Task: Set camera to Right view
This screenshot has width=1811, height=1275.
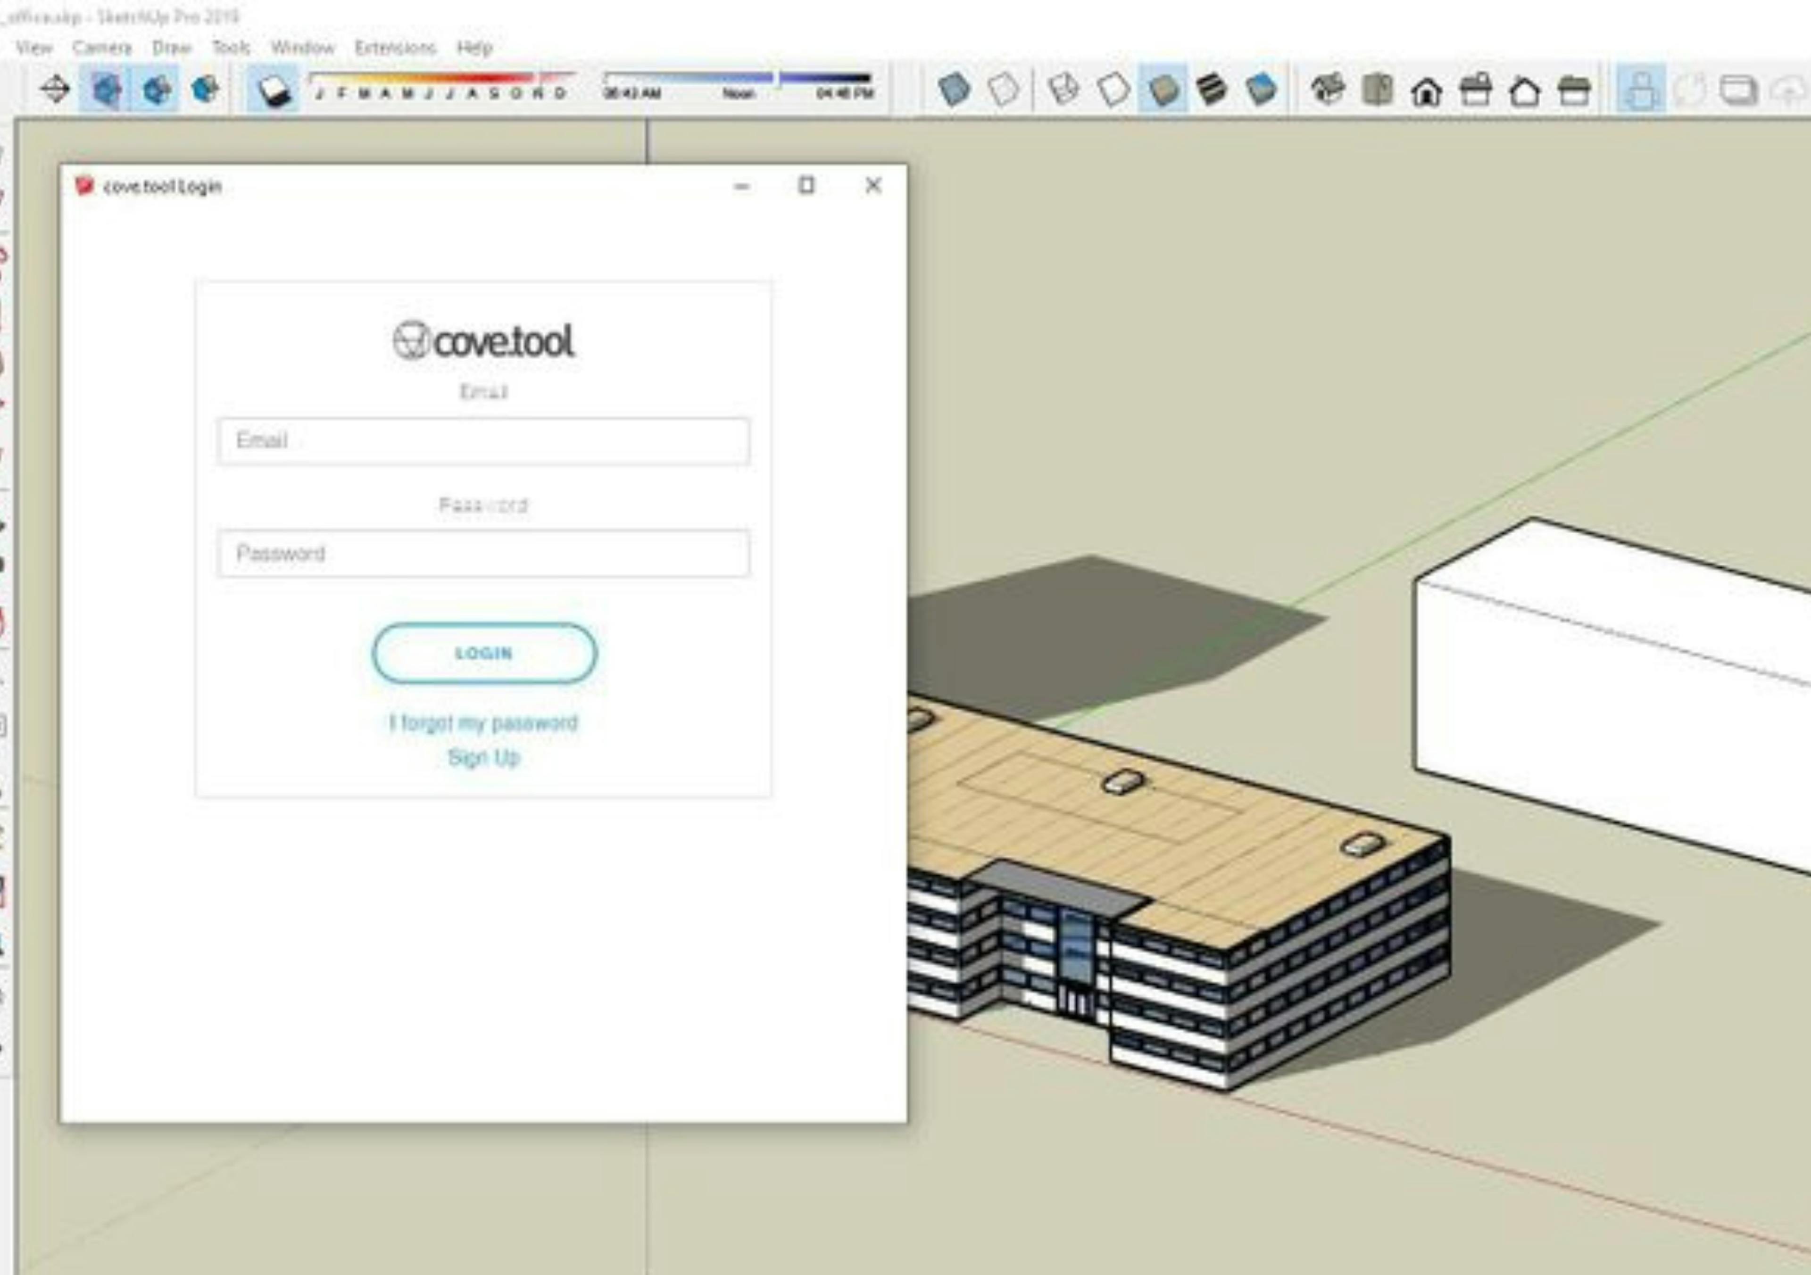Action: pos(1476,90)
